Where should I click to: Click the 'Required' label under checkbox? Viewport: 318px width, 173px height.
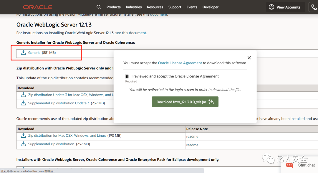coord(131,81)
